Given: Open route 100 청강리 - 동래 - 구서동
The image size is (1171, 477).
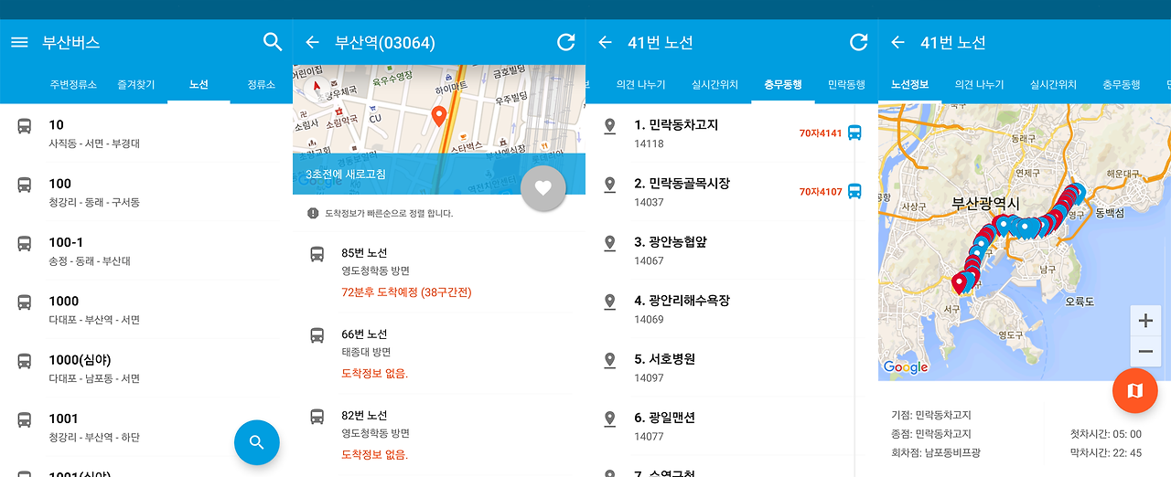Looking at the screenshot, I should pos(146,192).
